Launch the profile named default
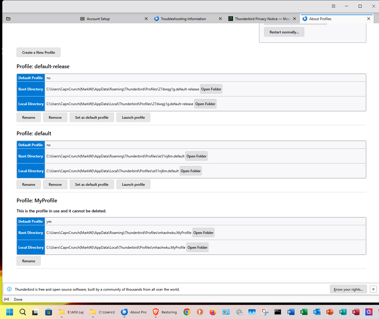Viewport: 379px width, 319px height. (x=133, y=184)
